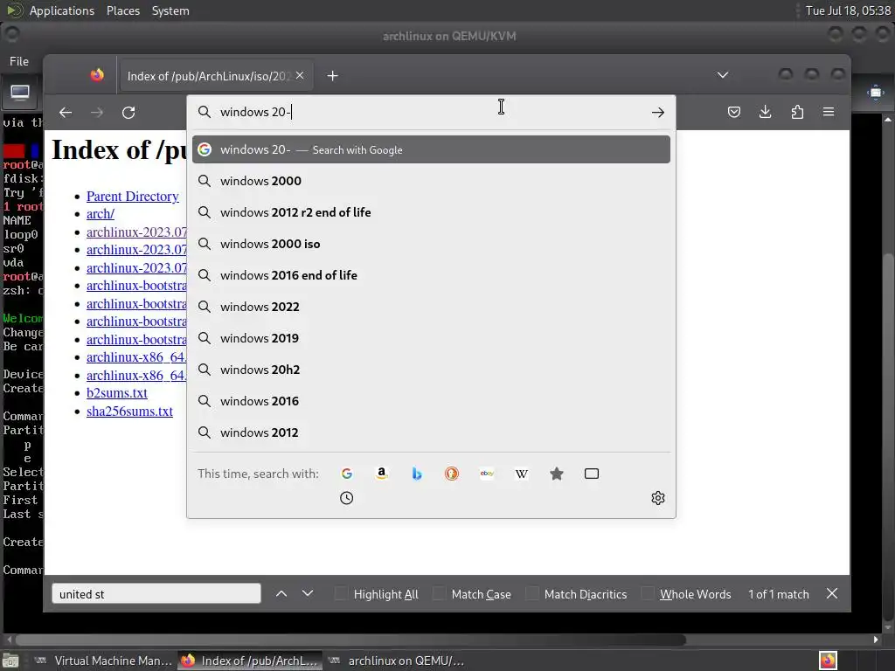The image size is (895, 671).
Task: Go to previous find match arrow
Action: click(281, 593)
